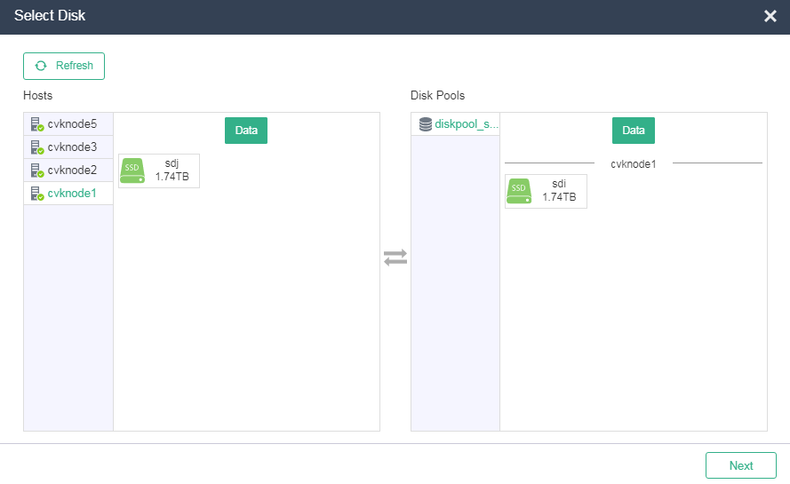Pick the sdi 1.74TB disk label
Image resolution: width=790 pixels, height=484 pixels.
(559, 192)
